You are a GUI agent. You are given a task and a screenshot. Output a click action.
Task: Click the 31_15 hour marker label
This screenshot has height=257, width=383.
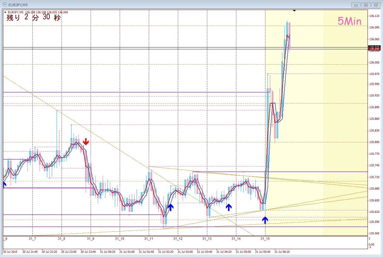[265, 239]
